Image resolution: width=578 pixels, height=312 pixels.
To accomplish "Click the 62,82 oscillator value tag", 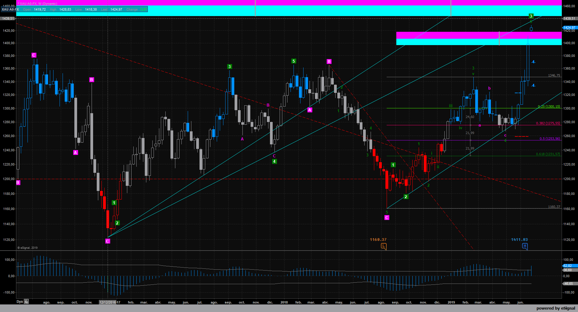I will (x=567, y=266).
